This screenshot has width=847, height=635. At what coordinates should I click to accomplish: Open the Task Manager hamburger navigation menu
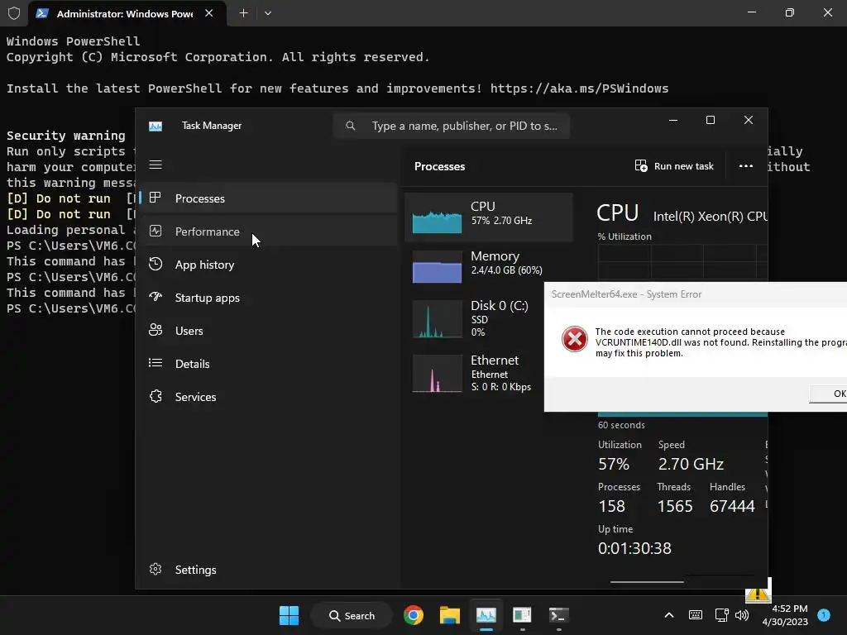pyautogui.click(x=156, y=165)
